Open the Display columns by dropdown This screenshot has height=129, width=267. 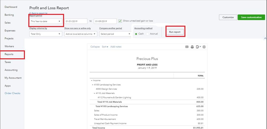click(x=46, y=34)
